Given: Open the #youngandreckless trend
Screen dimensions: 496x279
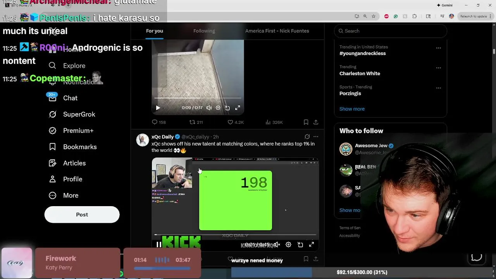Looking at the screenshot, I should tap(362, 53).
